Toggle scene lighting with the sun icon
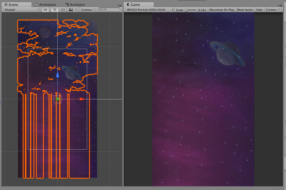The image size is (286, 190). [x=54, y=9]
